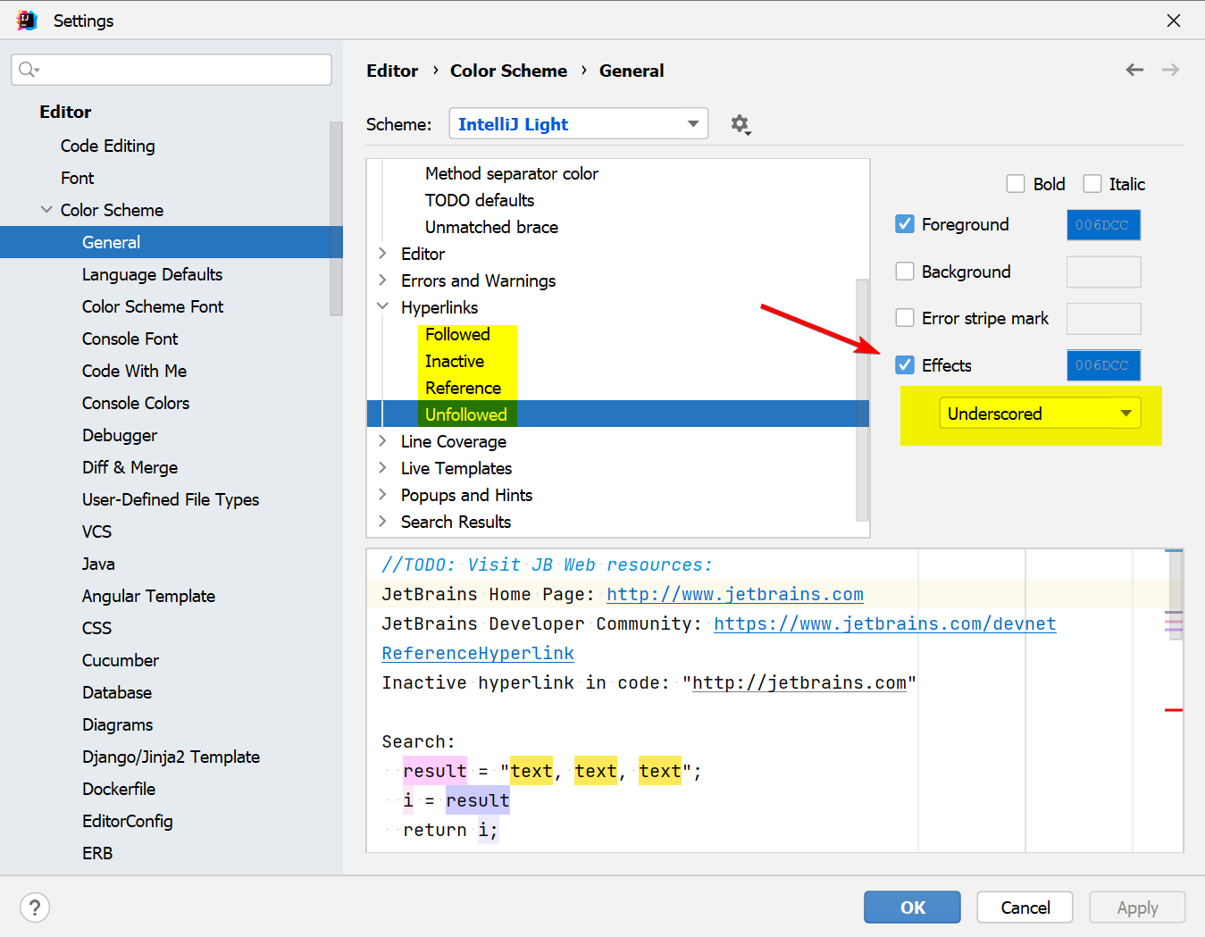1205x937 pixels.
Task: Open help with question mark icon
Action: (x=35, y=908)
